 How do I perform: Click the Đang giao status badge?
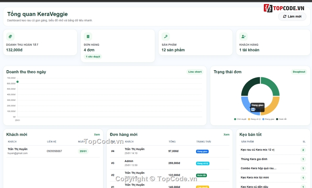202,152
